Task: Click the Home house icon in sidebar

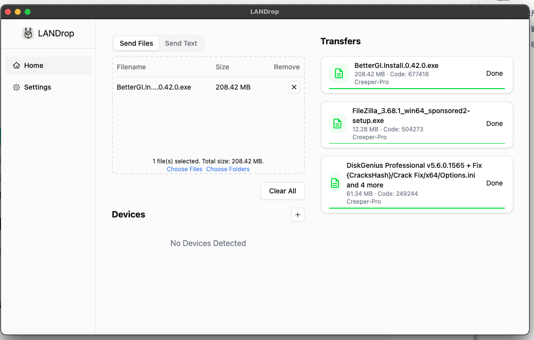Action: tap(17, 65)
